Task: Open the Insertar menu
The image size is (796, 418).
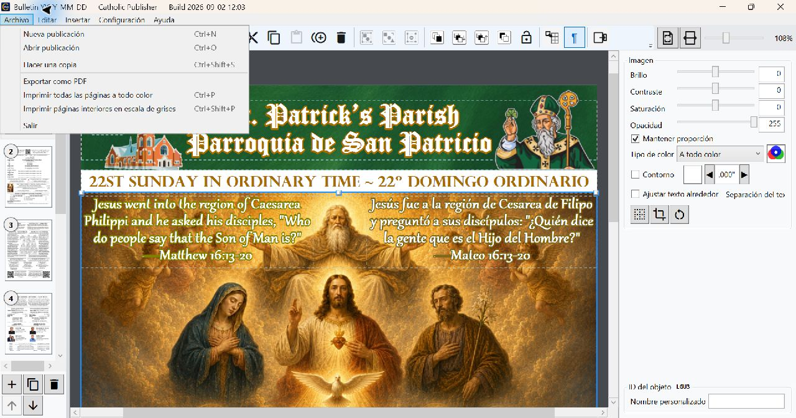Action: point(78,20)
